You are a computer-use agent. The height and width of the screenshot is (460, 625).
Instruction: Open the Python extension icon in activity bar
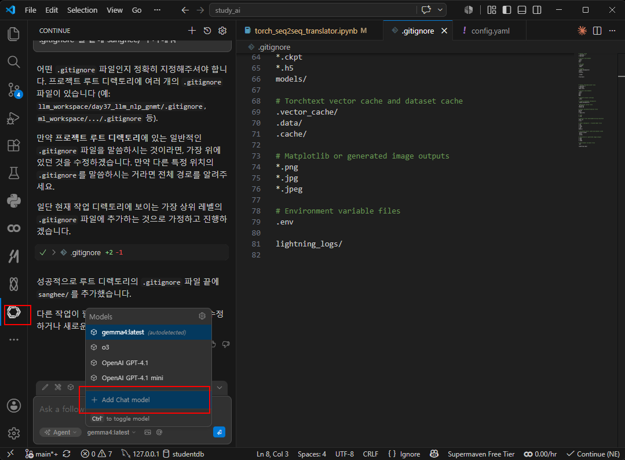click(13, 201)
